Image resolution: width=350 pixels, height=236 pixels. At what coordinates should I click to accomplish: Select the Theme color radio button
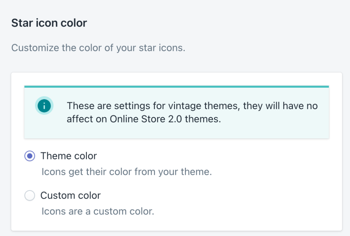coord(30,156)
